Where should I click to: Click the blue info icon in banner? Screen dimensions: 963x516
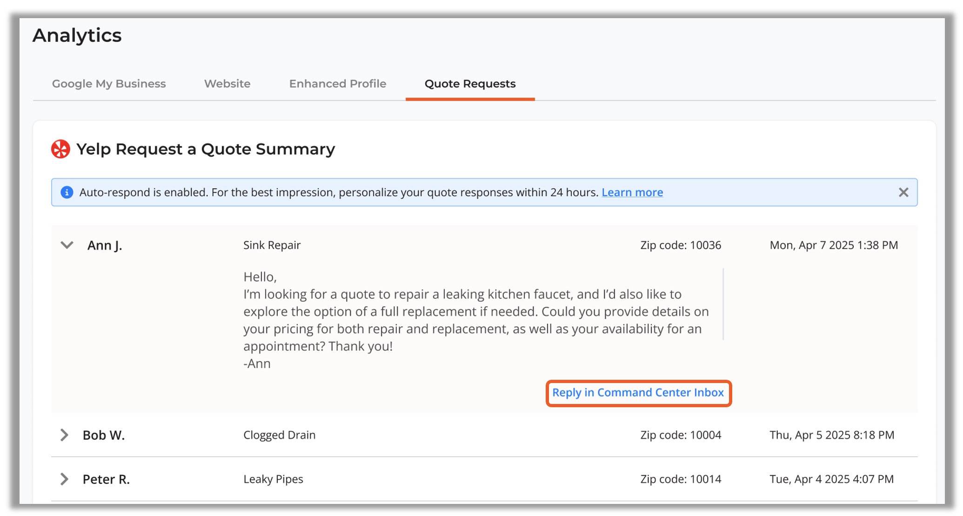(x=67, y=192)
